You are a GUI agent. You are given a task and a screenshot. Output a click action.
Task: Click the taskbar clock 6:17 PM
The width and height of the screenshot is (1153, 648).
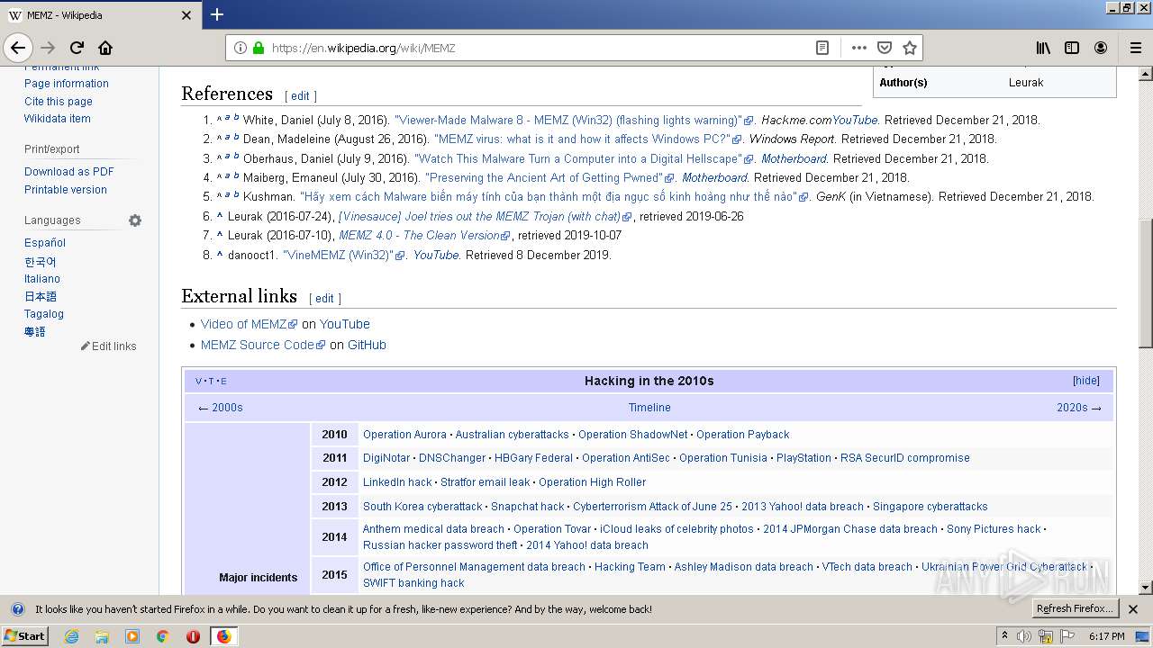[x=1106, y=636]
